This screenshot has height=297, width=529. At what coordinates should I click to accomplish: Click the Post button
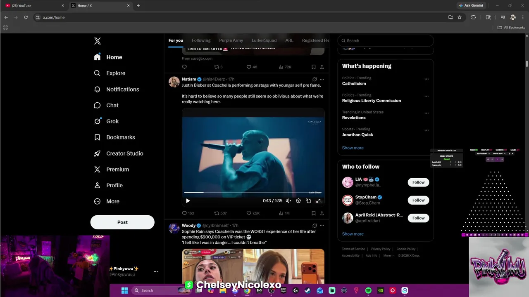pos(122,222)
